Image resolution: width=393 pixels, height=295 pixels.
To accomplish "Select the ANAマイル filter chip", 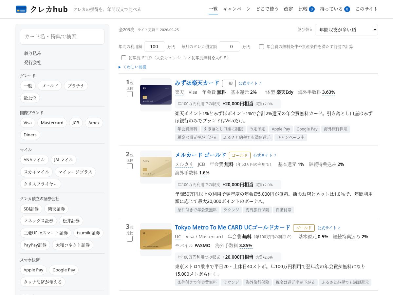I will point(34,160).
